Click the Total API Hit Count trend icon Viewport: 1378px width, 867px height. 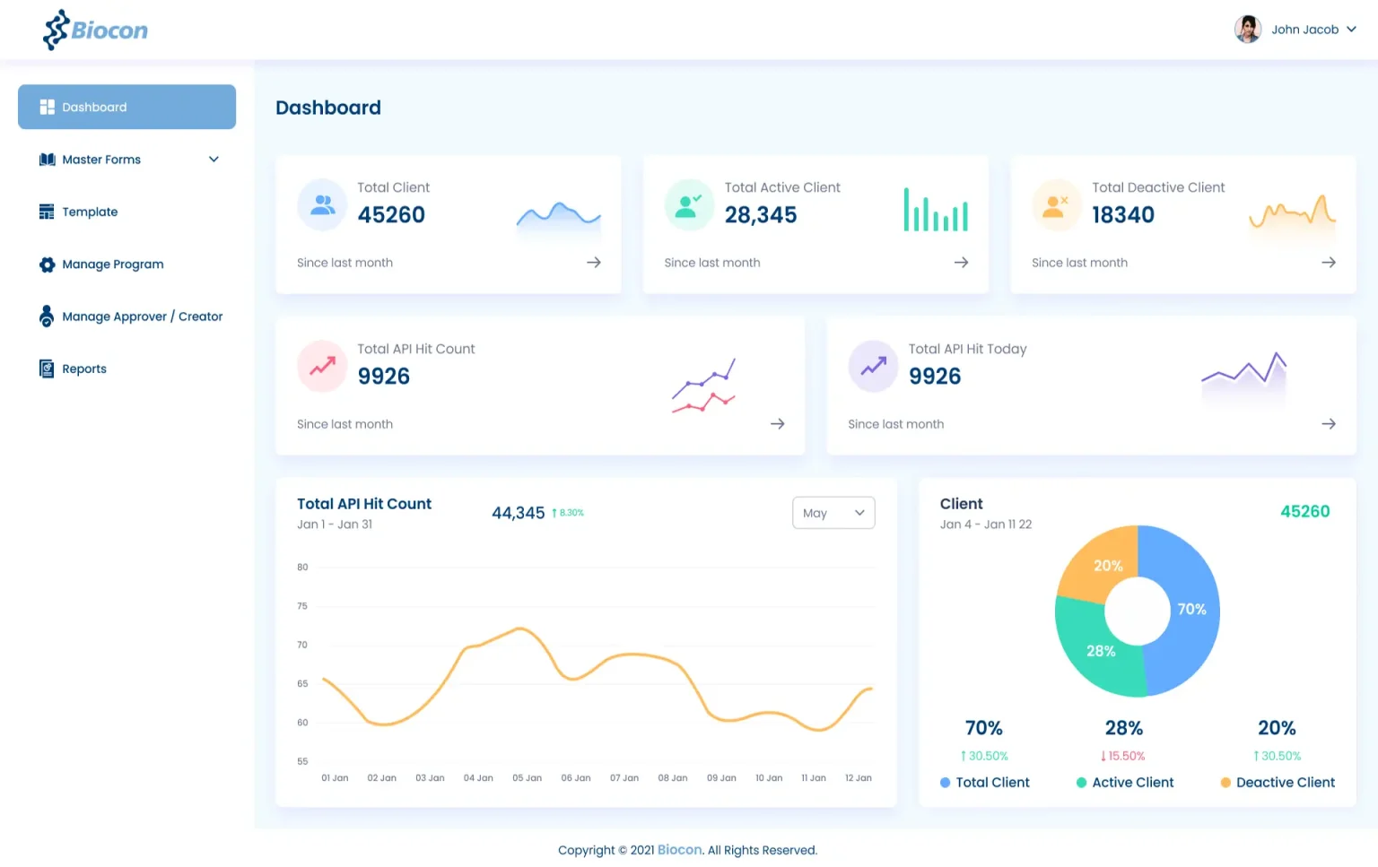(322, 367)
